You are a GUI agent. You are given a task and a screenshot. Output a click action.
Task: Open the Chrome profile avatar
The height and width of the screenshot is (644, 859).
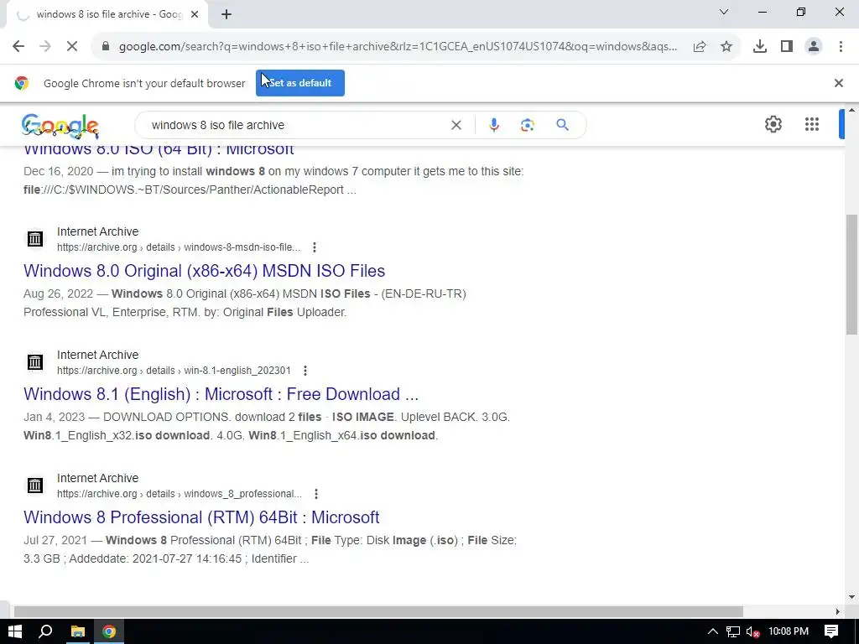tap(814, 47)
